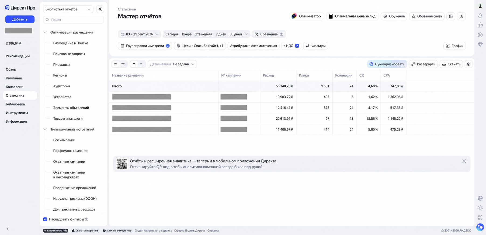This screenshot has width=486, height=235.
Task: Open Инструменты in left menu
Action: 17,113
